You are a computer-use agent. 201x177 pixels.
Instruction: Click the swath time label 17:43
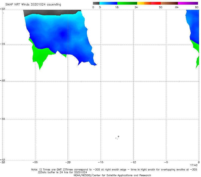(194, 165)
